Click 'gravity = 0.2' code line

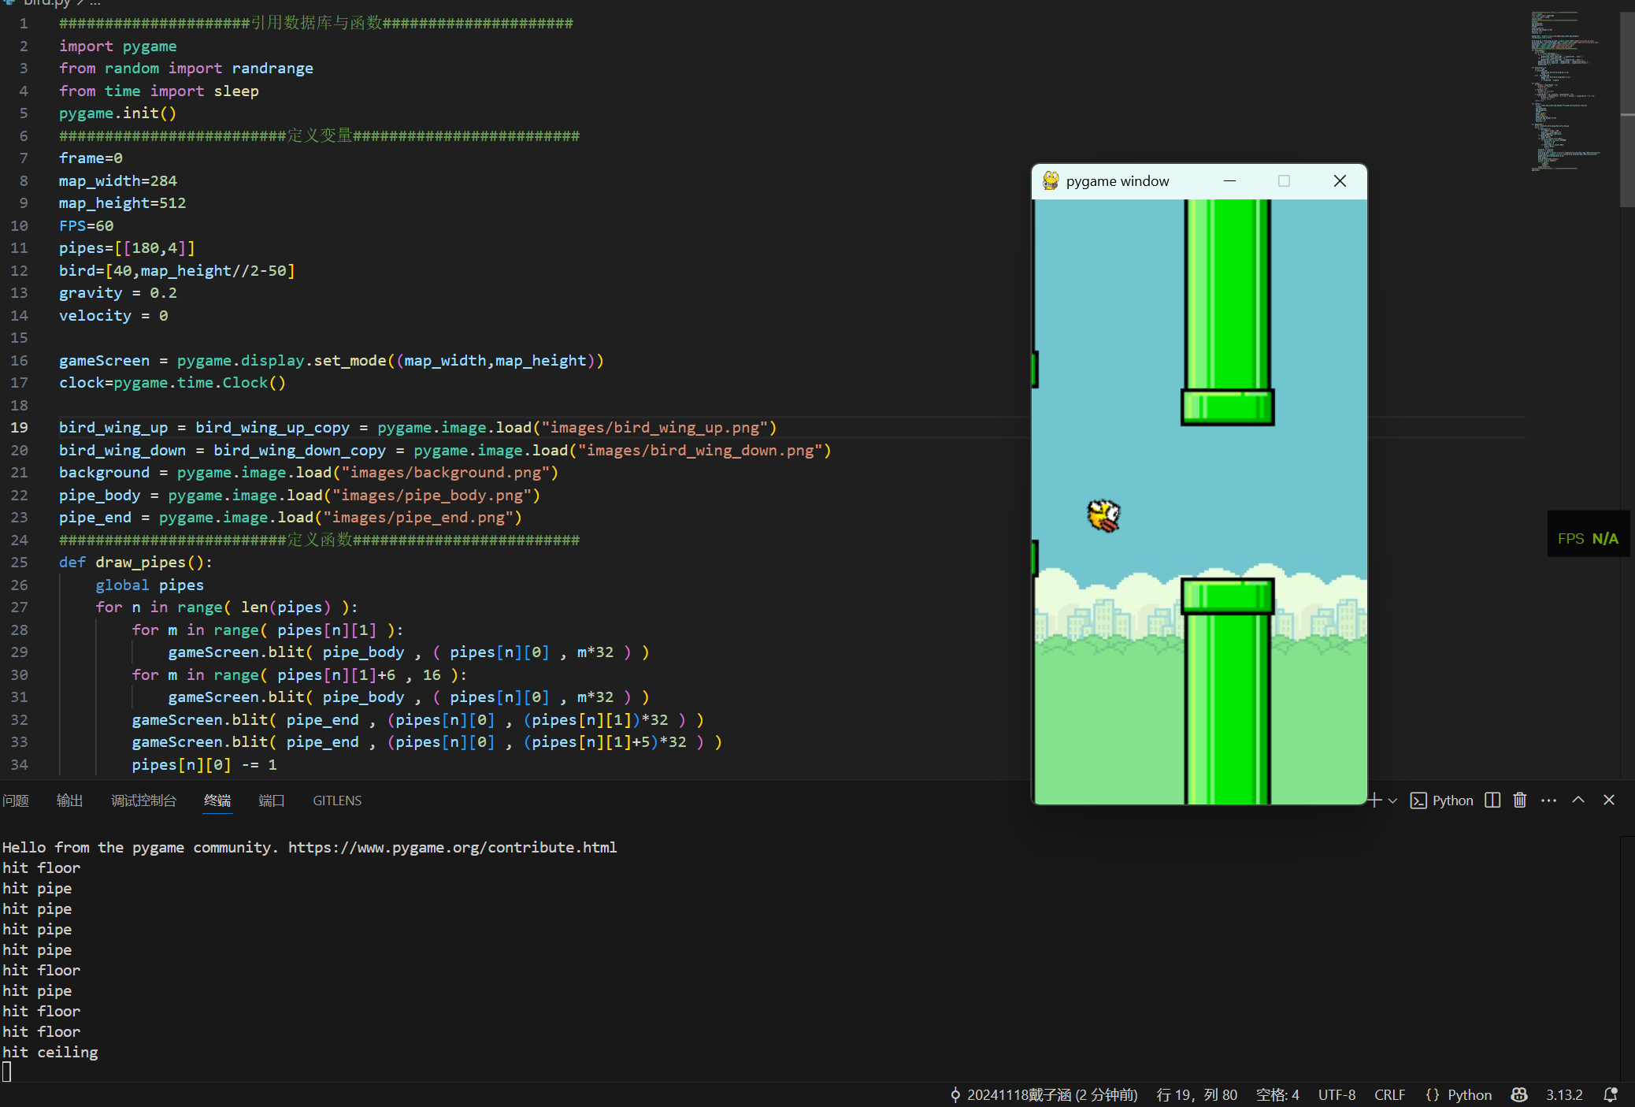[x=117, y=292]
